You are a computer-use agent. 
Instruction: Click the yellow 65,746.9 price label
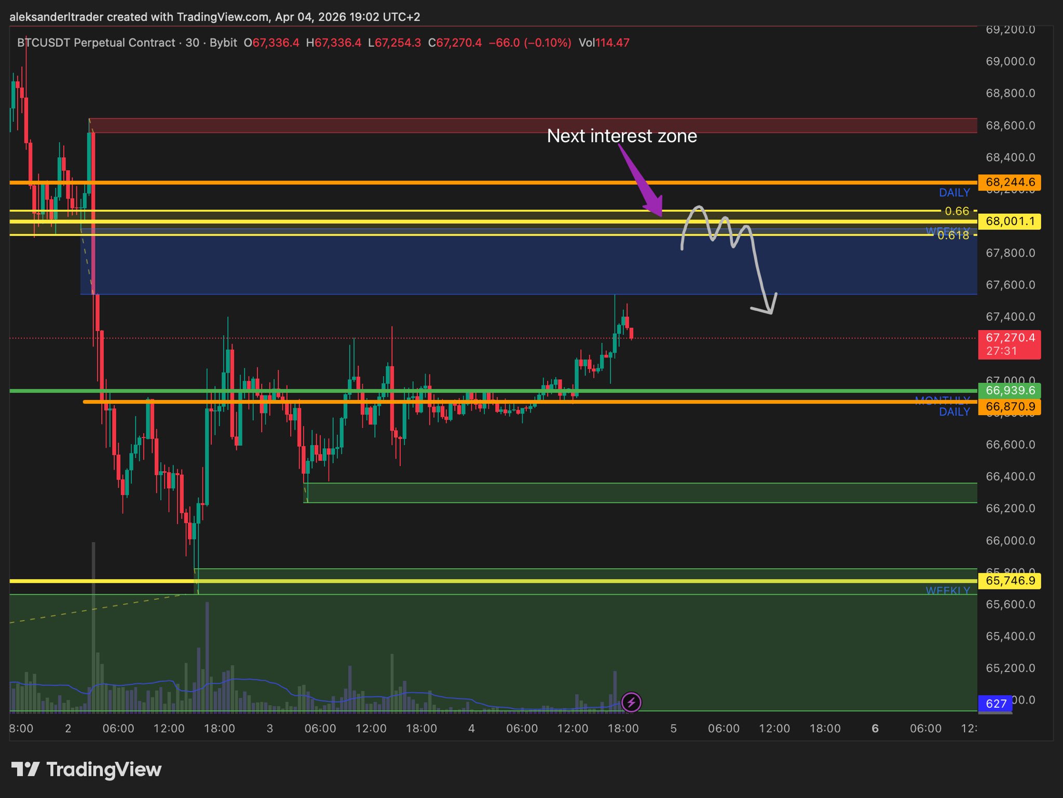pos(1009,581)
